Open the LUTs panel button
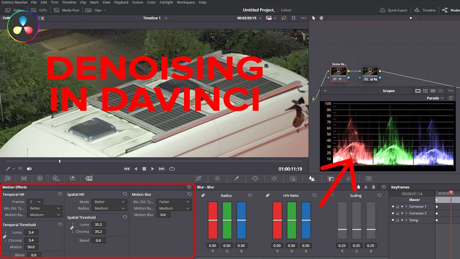460x259 pixels. tap(39, 10)
